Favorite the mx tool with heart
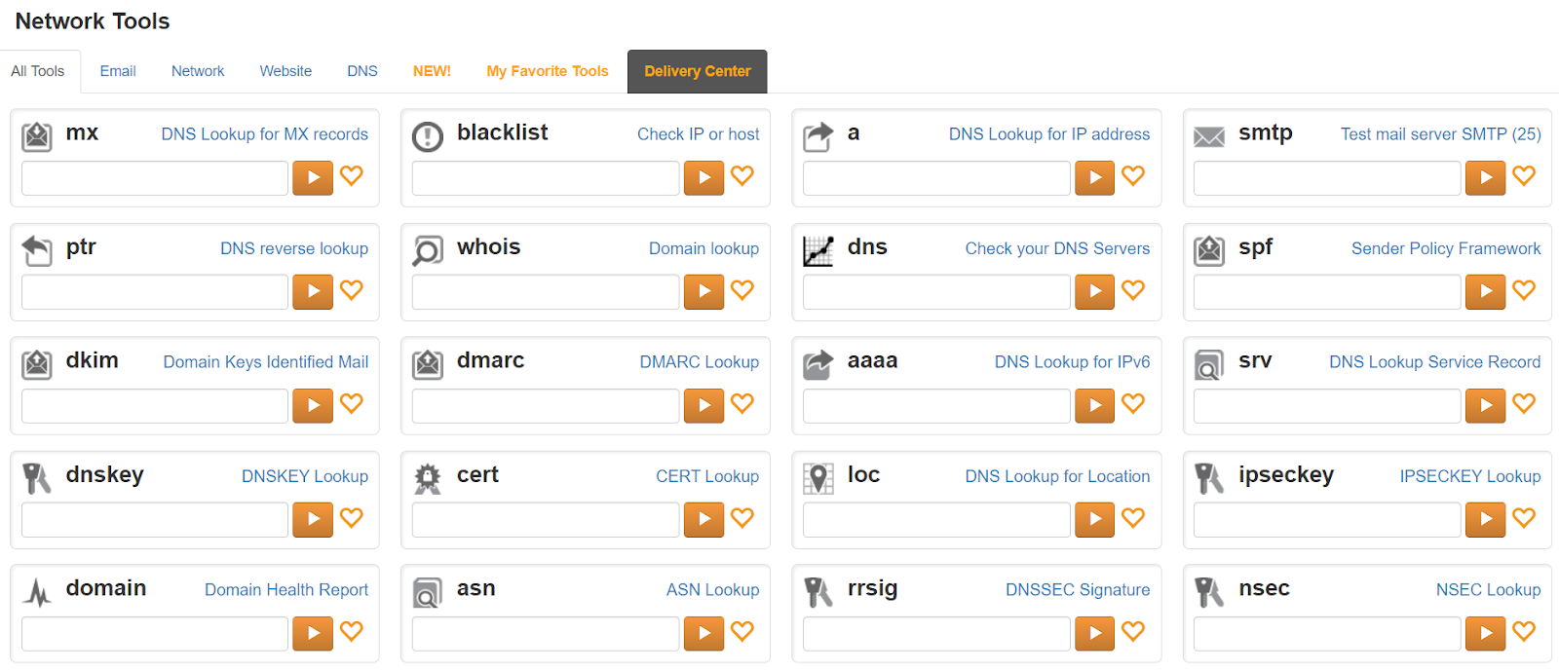Screen dimensions: 1559x671 [x=352, y=176]
